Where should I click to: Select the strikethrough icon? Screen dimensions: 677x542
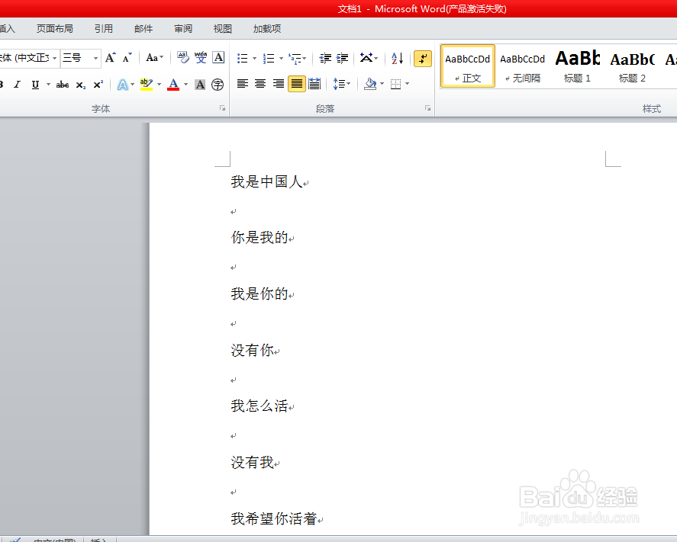[x=62, y=84]
